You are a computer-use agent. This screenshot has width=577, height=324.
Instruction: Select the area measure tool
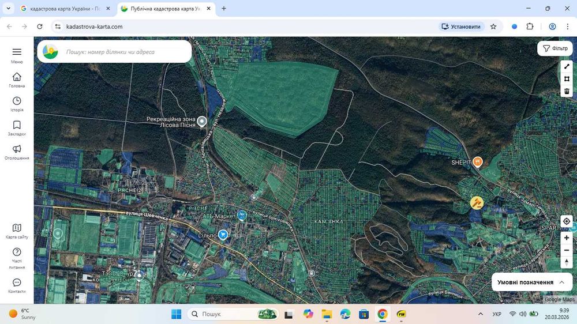point(567,79)
